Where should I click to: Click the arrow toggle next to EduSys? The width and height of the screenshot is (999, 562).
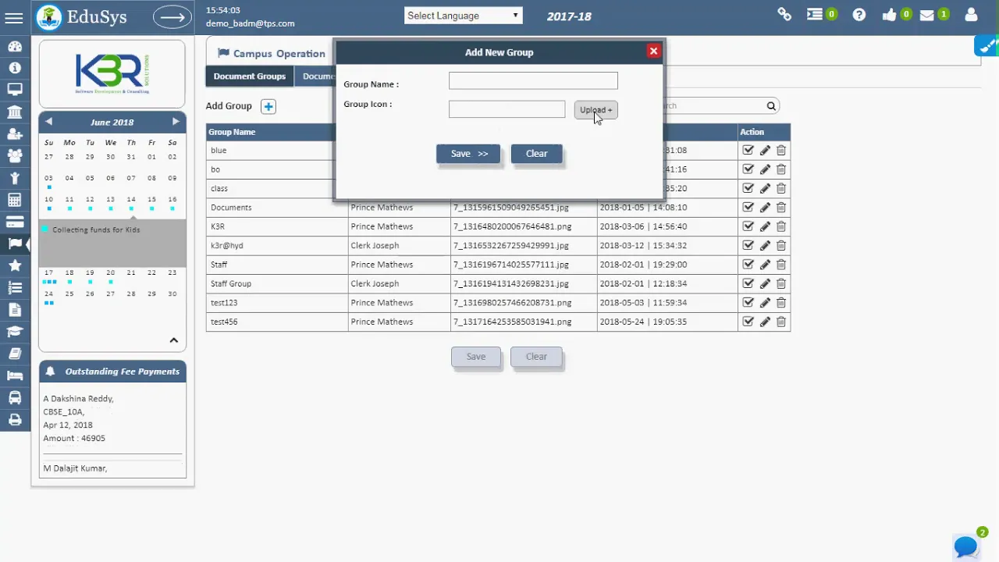(x=171, y=16)
